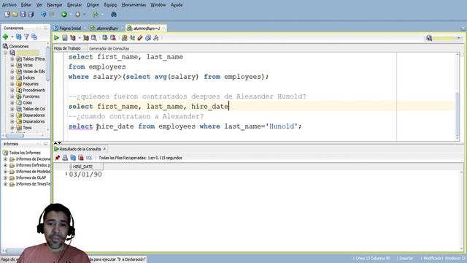Open the Herramientas menu

click(134, 5)
